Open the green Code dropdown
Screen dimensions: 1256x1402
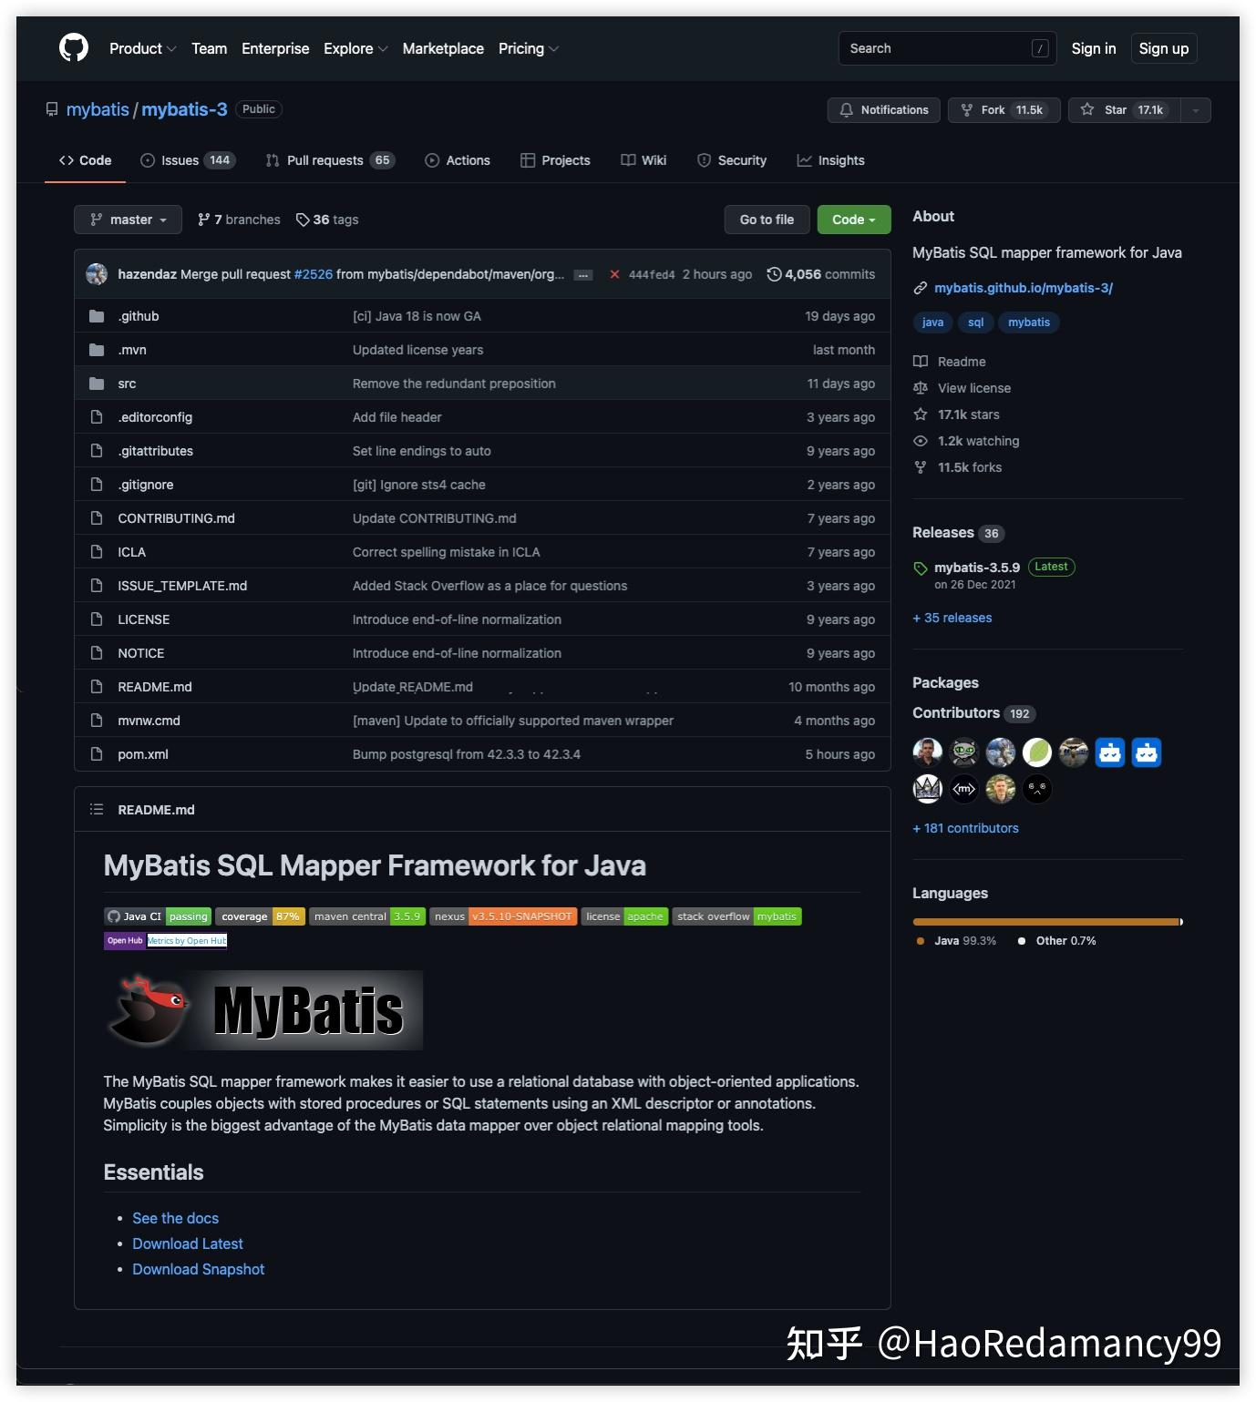pos(854,220)
